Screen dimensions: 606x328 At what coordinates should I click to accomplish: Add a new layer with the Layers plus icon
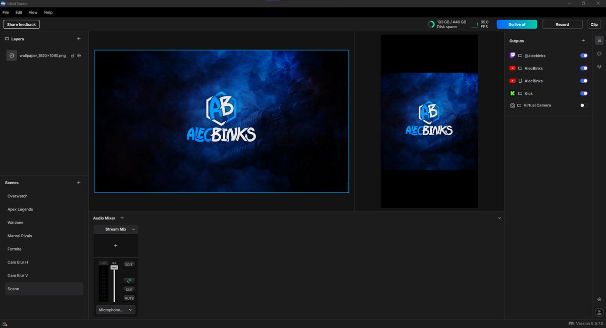pos(78,39)
